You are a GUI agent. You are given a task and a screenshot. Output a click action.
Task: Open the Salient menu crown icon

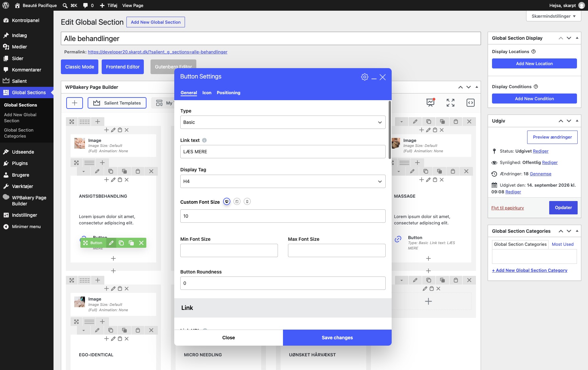tap(6, 81)
